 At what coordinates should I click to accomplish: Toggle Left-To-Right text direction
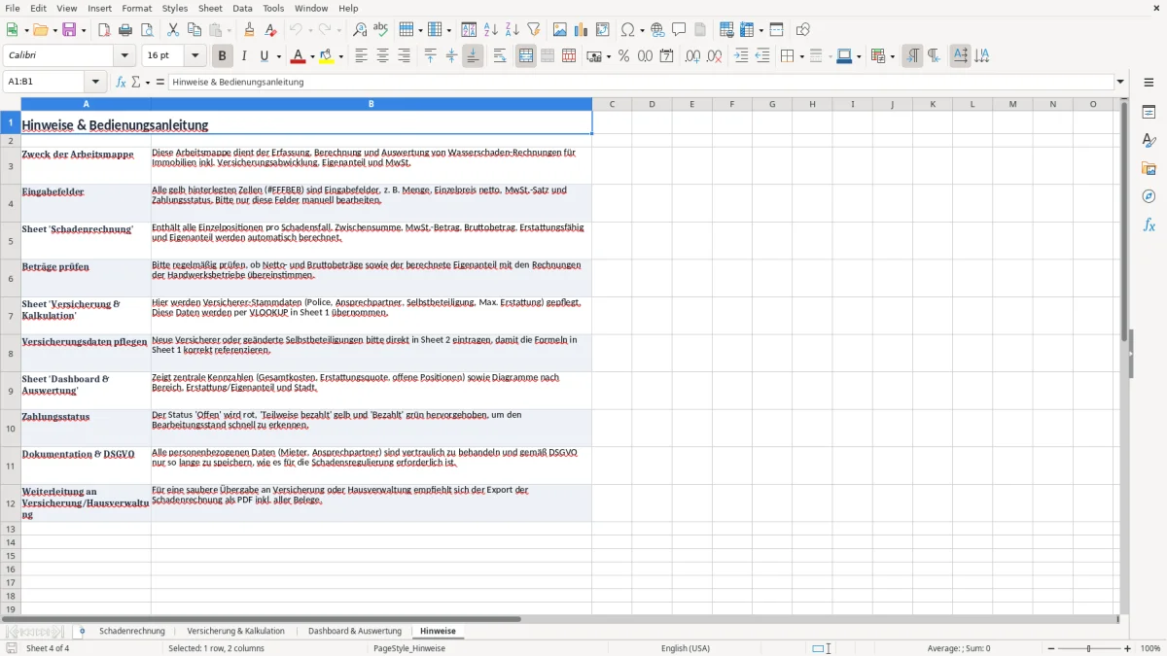[912, 56]
